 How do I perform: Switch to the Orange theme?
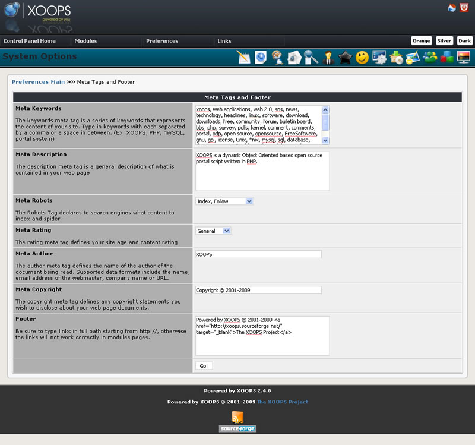click(x=421, y=40)
